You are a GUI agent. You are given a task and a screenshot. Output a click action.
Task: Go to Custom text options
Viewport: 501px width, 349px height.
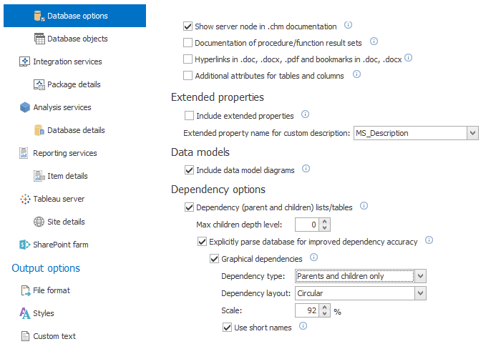[x=54, y=336]
